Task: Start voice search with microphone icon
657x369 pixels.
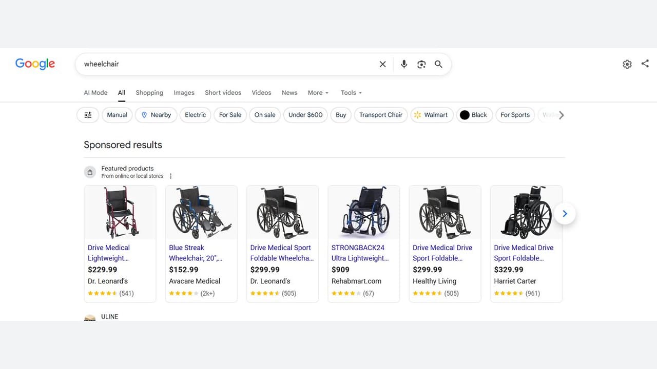Action: point(404,64)
